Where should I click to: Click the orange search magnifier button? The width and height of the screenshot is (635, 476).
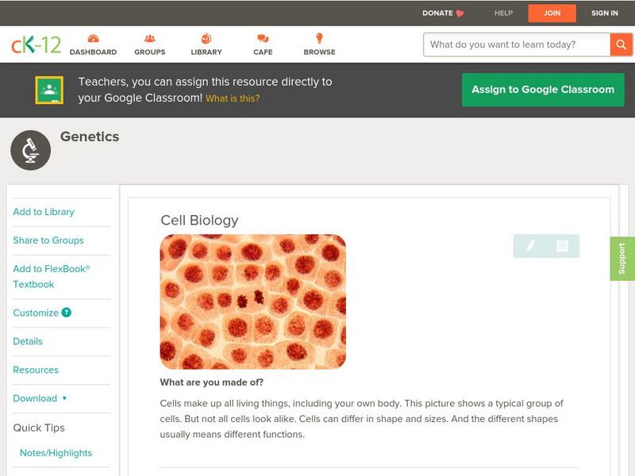click(x=621, y=44)
